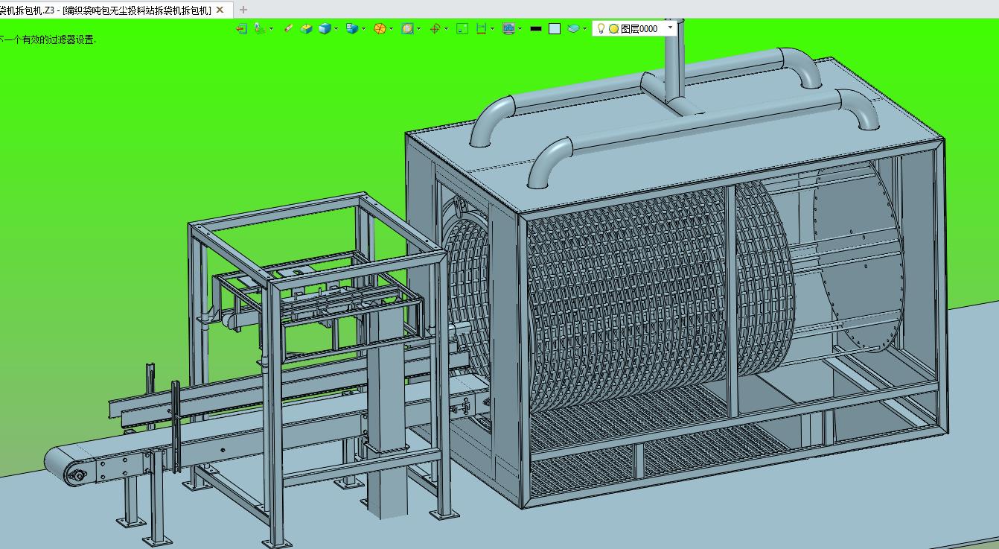Select the 拆袋机拆包机 document tab
The width and height of the screenshot is (999, 549).
click(x=104, y=10)
